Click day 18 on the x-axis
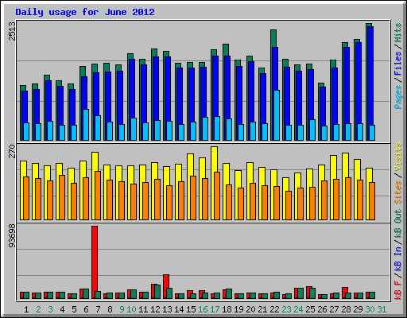The height and width of the screenshot is (318, 407). point(227,309)
